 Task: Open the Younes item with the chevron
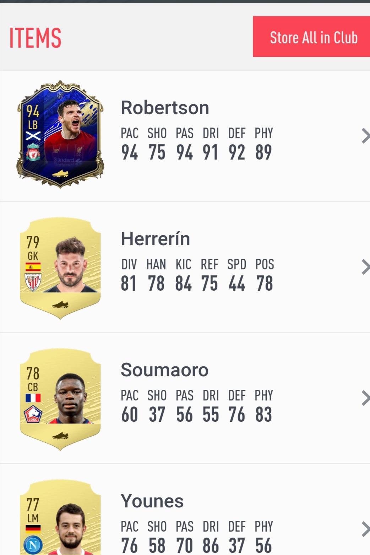pyautogui.click(x=365, y=529)
